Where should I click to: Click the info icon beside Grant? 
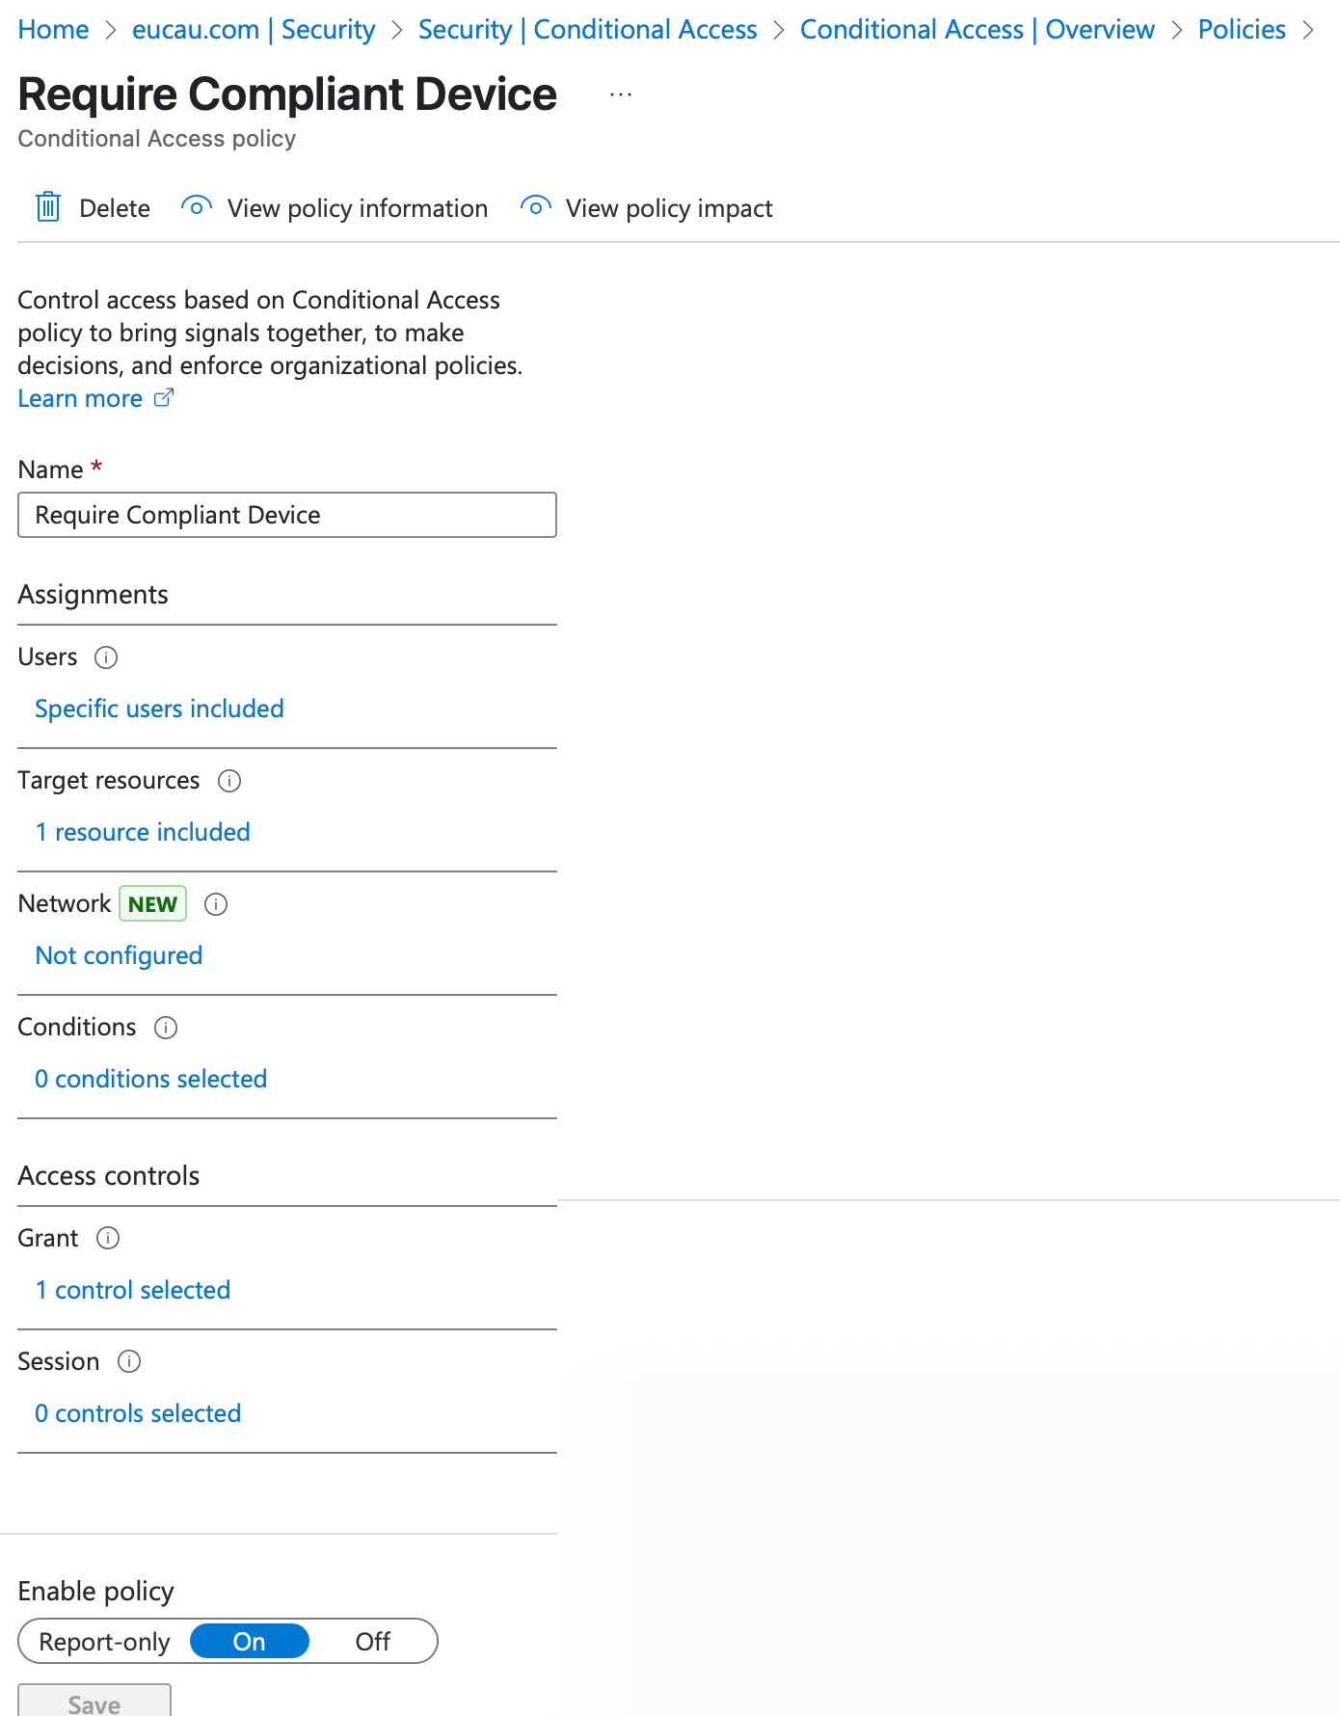pyautogui.click(x=108, y=1239)
